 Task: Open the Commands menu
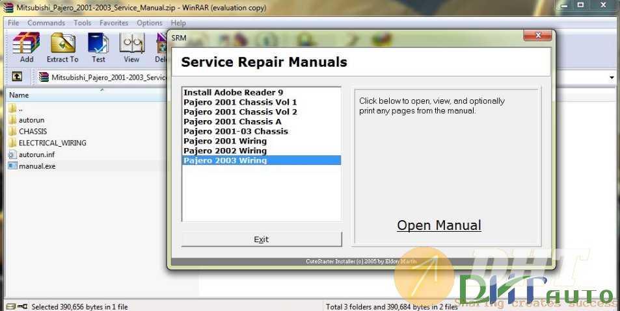click(46, 23)
